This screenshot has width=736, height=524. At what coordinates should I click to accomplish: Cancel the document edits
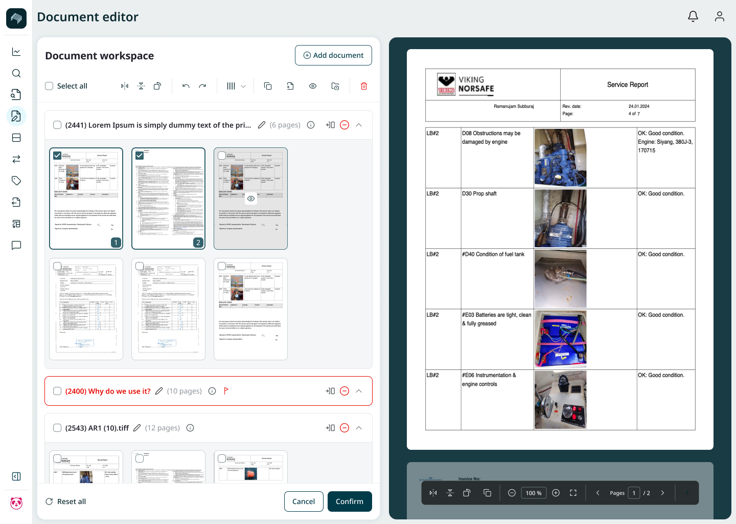pyautogui.click(x=304, y=501)
